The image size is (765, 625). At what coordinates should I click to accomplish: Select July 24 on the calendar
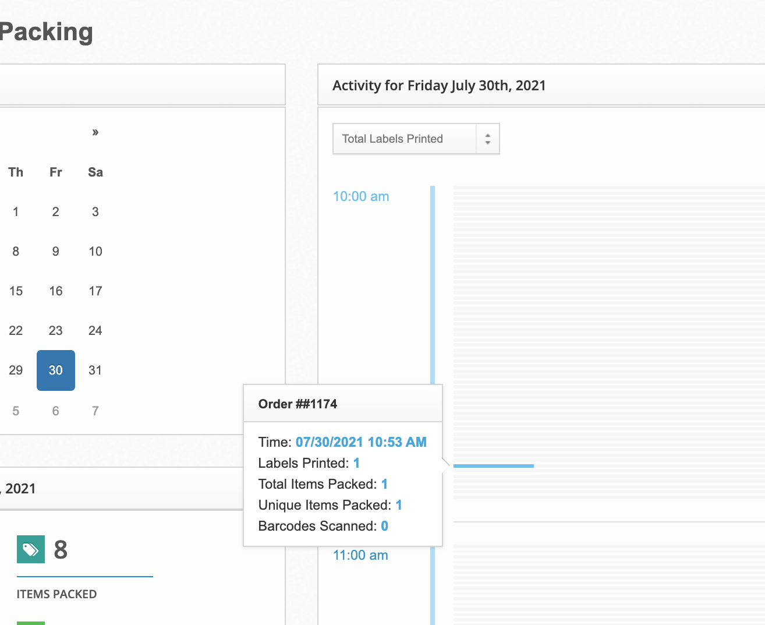click(95, 331)
